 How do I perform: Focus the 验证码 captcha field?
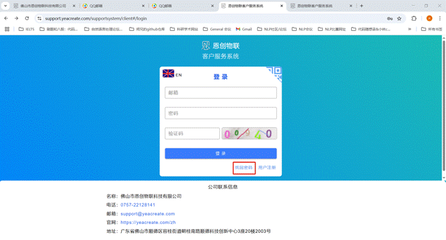click(192, 133)
